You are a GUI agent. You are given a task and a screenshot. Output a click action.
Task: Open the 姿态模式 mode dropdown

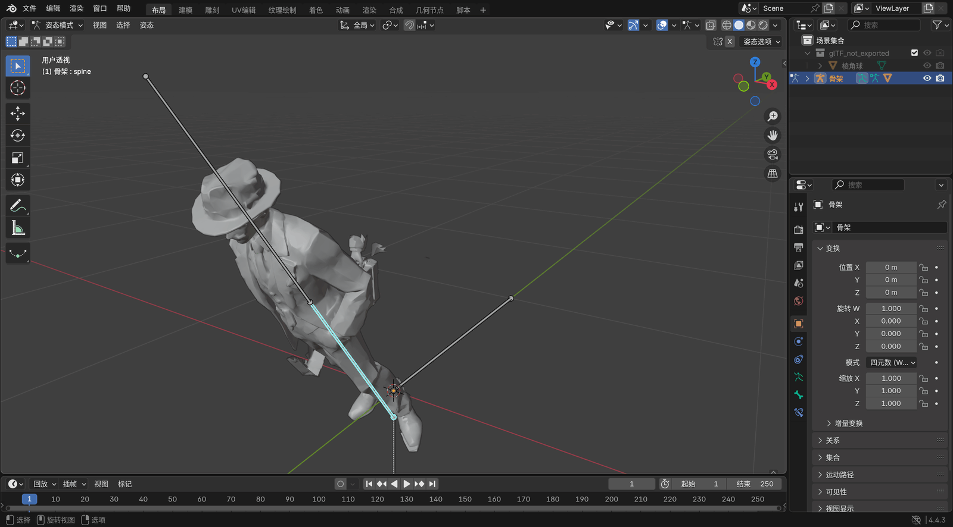[x=57, y=25]
